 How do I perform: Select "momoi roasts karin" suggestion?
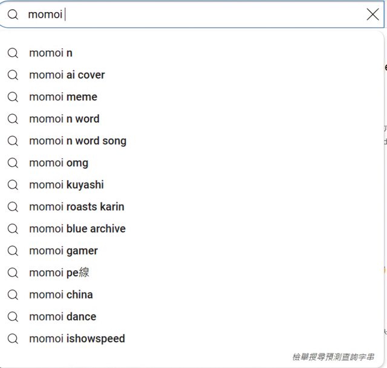[192, 207]
